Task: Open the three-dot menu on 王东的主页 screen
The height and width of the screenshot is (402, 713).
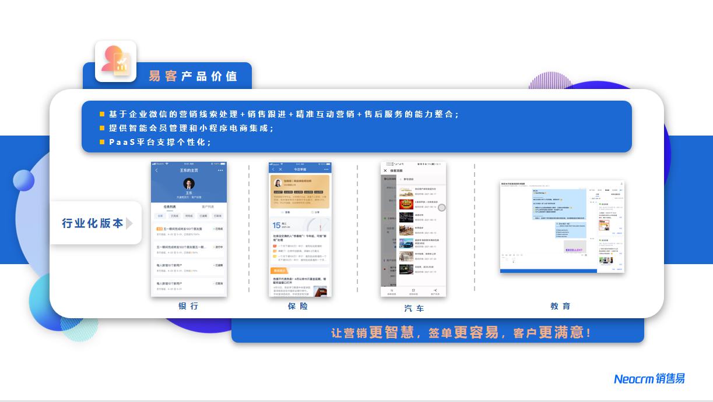Action: pyautogui.click(x=220, y=170)
